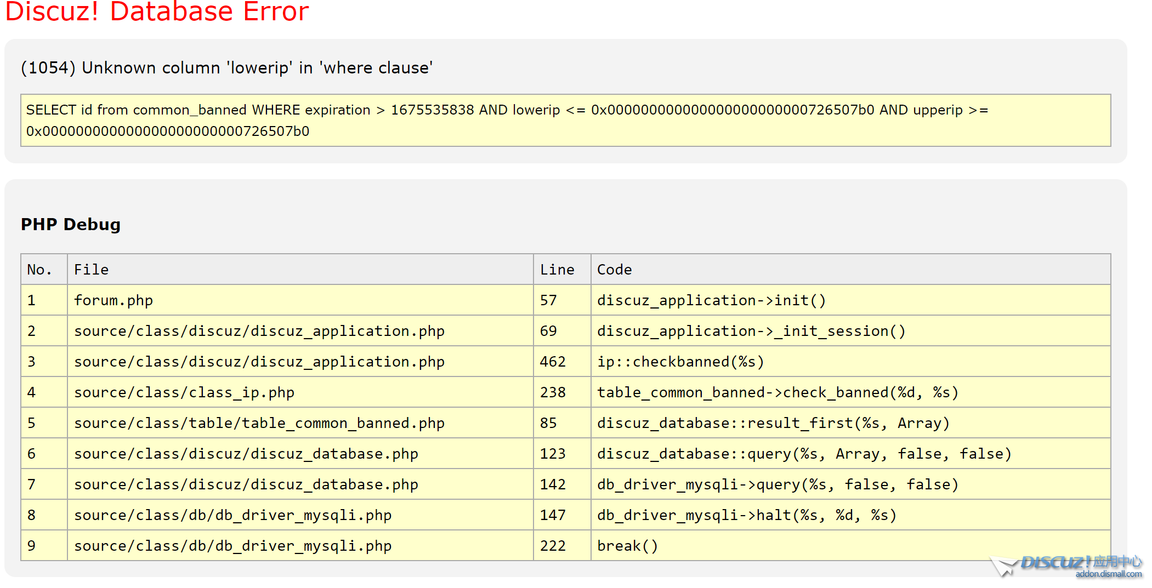
Task: Click the 'File' column header
Action: [91, 269]
